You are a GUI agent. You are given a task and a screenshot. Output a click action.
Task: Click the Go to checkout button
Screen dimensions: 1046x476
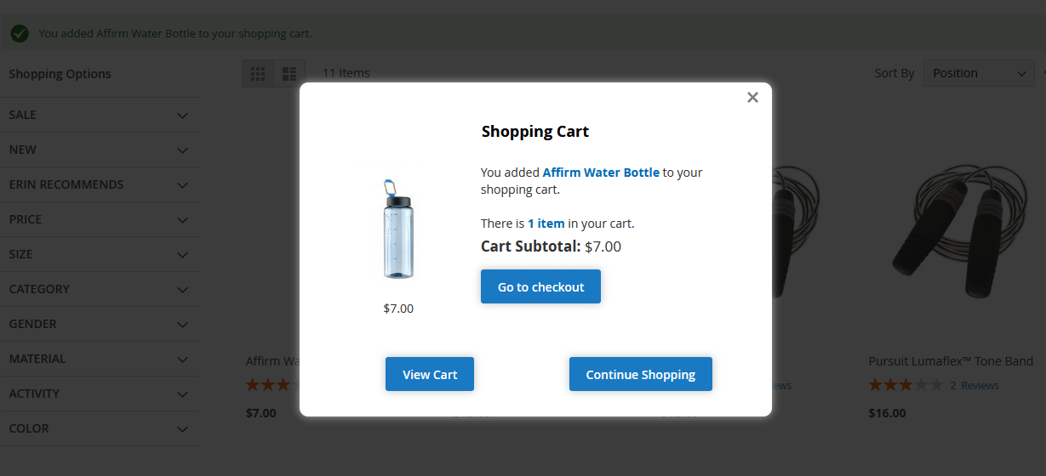pos(540,287)
